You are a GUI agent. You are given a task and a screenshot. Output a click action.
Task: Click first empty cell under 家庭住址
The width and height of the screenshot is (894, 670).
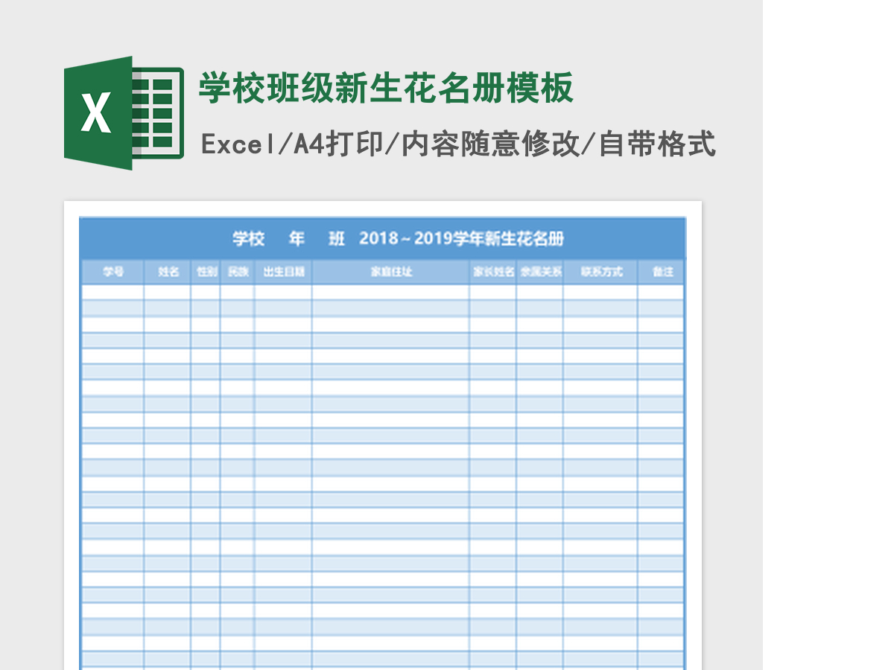(391, 292)
